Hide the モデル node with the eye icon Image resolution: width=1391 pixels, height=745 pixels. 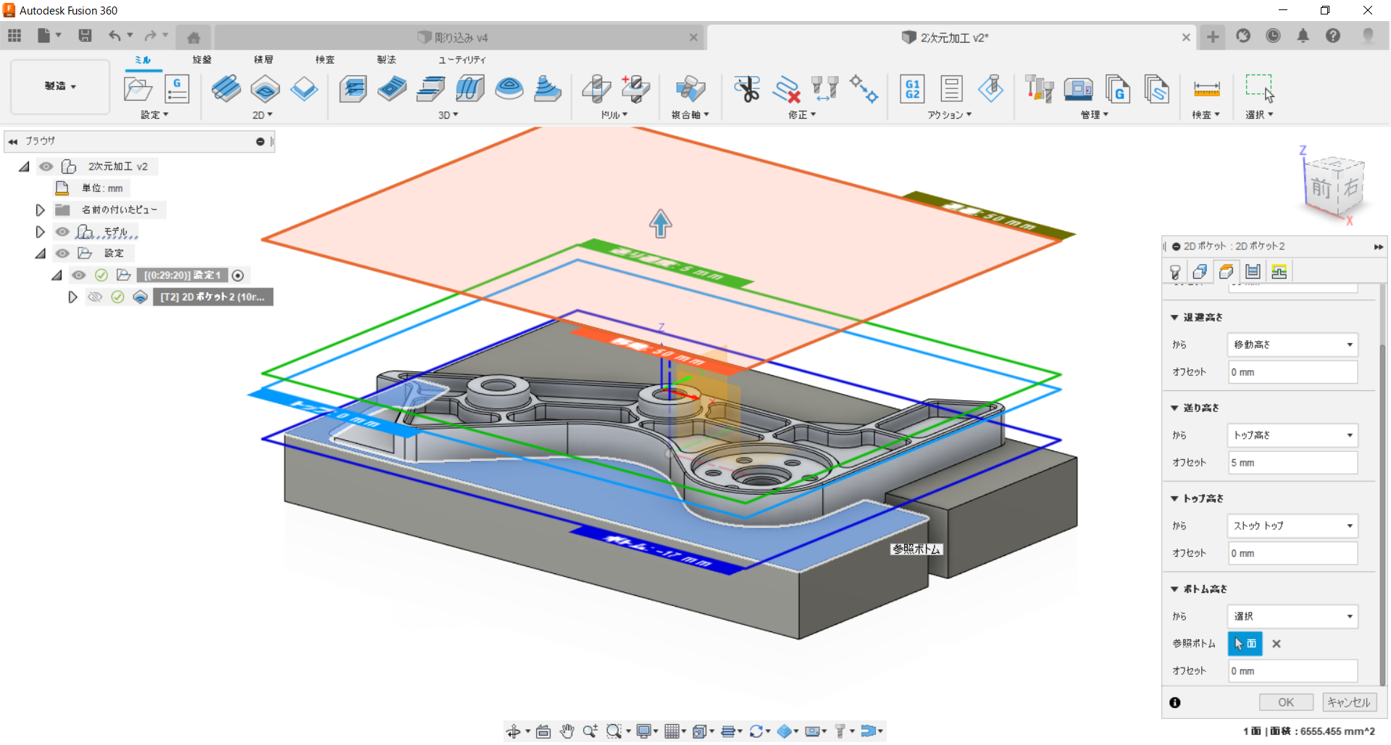(x=63, y=232)
